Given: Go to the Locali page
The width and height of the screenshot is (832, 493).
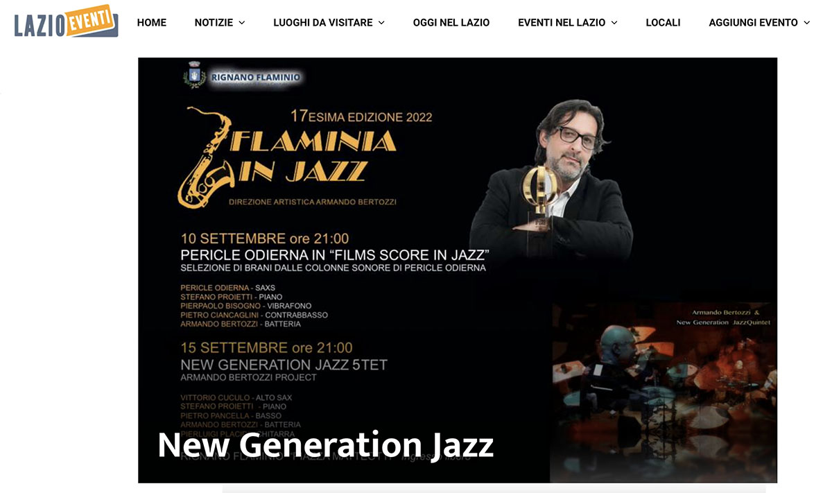Looking at the screenshot, I should coord(663,22).
